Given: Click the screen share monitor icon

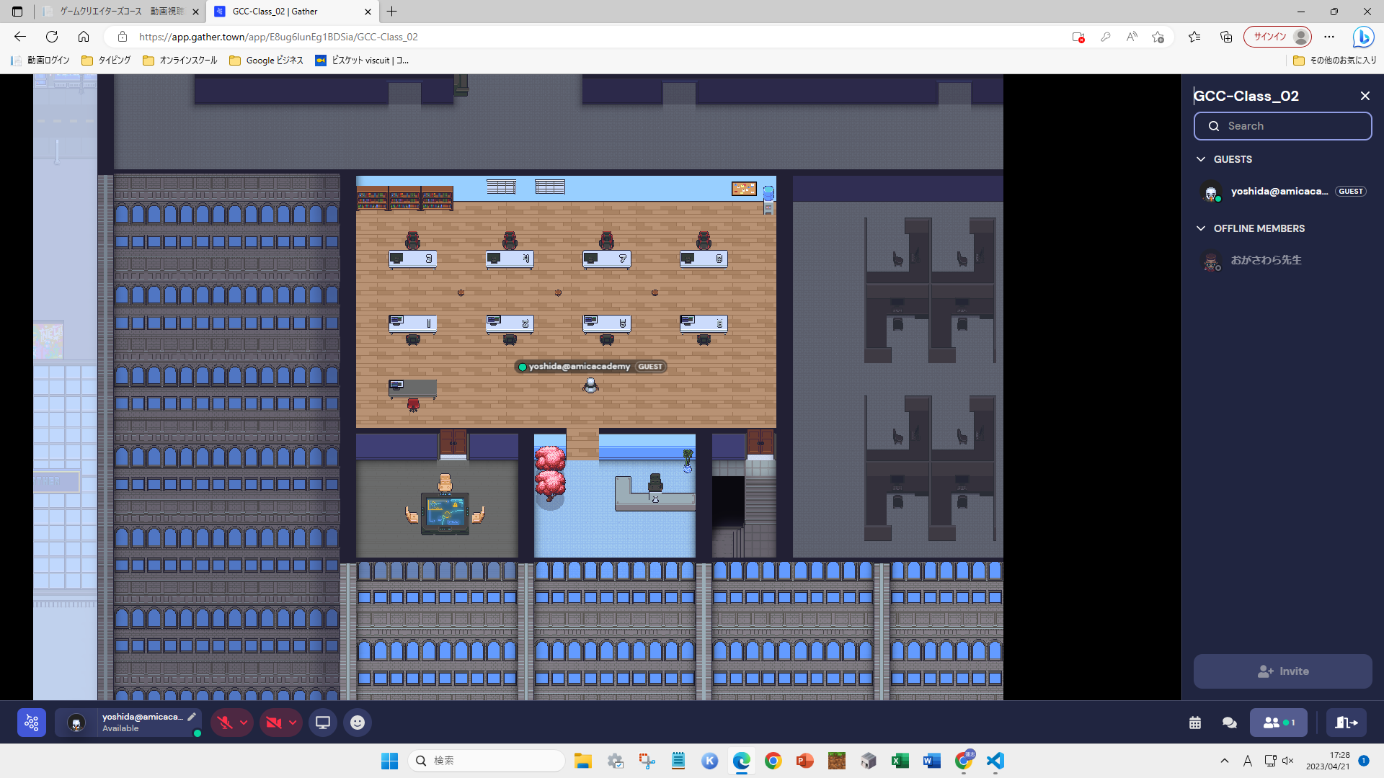Looking at the screenshot, I should point(322,723).
